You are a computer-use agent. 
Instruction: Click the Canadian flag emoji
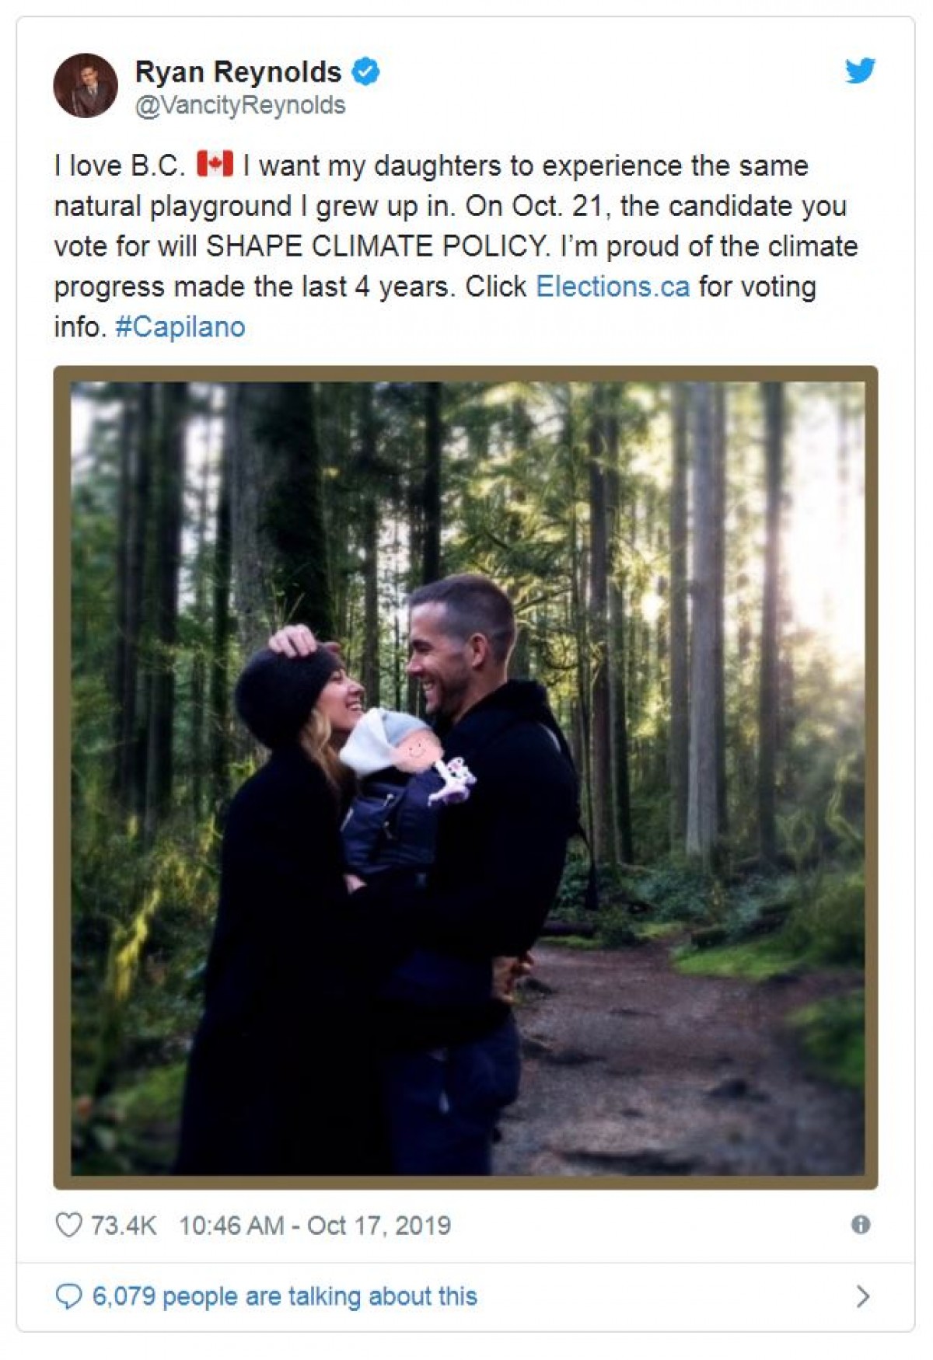coord(215,165)
